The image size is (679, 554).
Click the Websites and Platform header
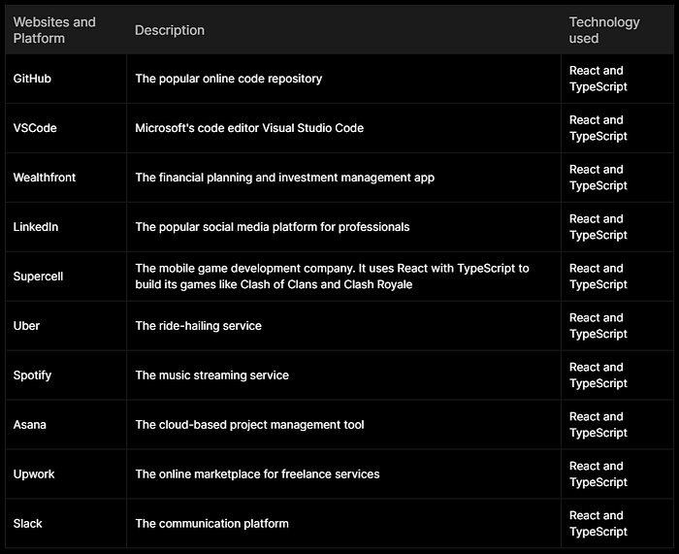pyautogui.click(x=54, y=30)
